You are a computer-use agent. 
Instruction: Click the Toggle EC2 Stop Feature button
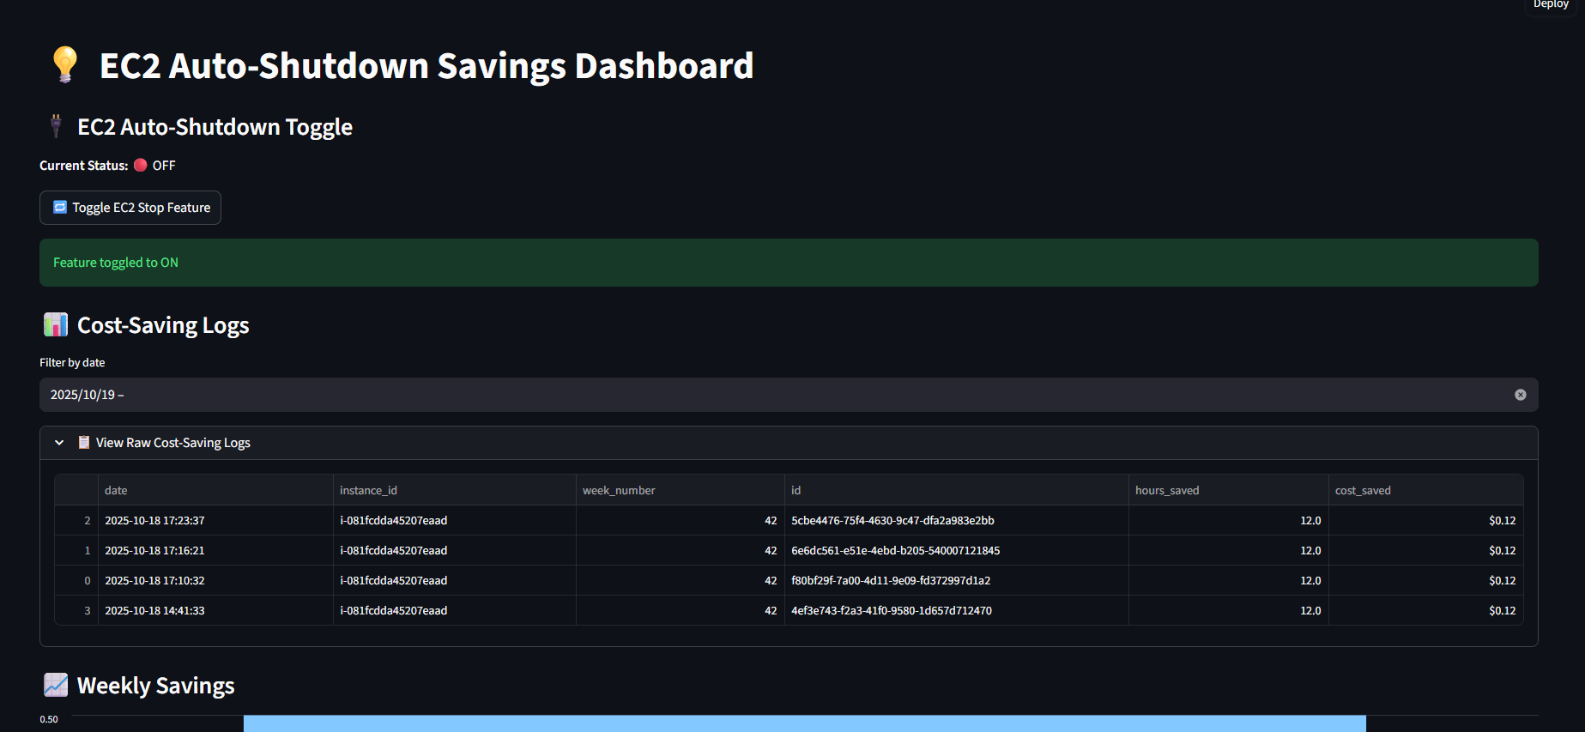point(130,208)
